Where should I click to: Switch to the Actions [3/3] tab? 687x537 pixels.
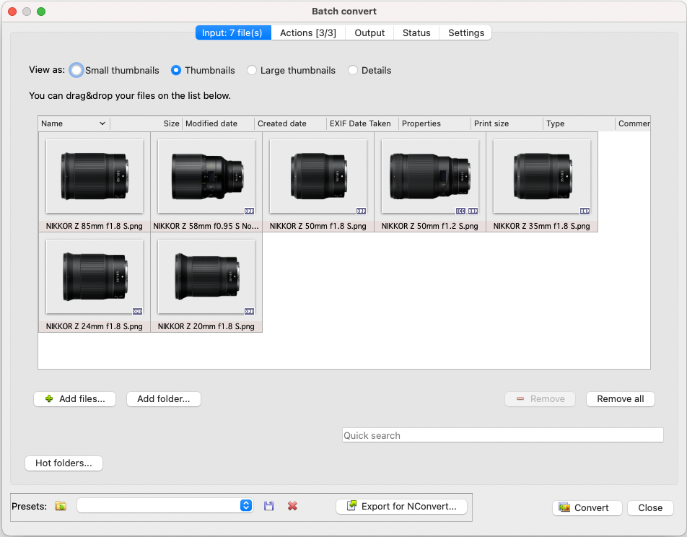point(308,32)
